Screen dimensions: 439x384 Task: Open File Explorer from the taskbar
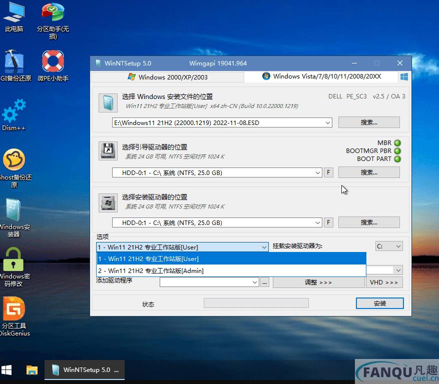[32, 370]
